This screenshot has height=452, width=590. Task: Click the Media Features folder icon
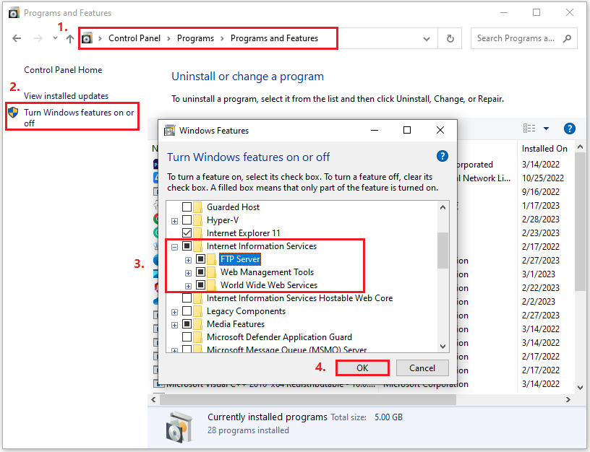click(x=198, y=324)
